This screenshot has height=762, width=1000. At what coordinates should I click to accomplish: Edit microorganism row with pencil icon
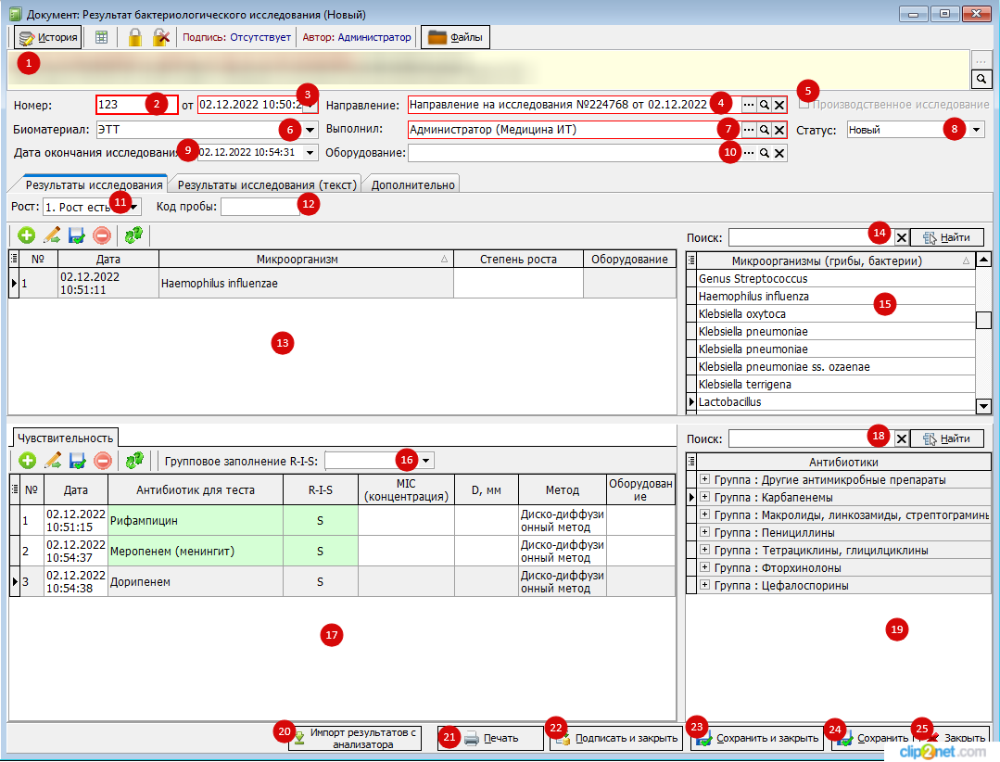52,235
